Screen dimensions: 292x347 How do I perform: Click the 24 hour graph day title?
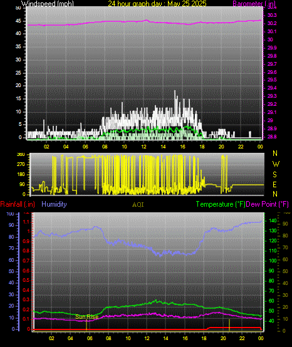157,3
